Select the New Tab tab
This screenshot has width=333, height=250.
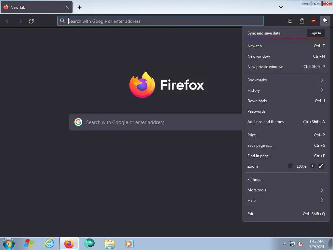tap(36, 7)
